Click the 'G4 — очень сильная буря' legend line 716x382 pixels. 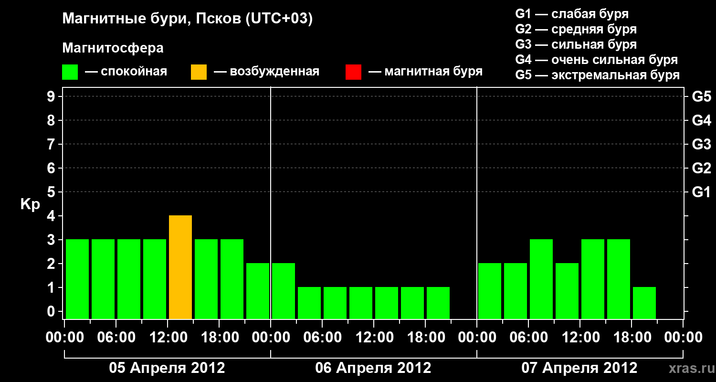click(x=596, y=60)
